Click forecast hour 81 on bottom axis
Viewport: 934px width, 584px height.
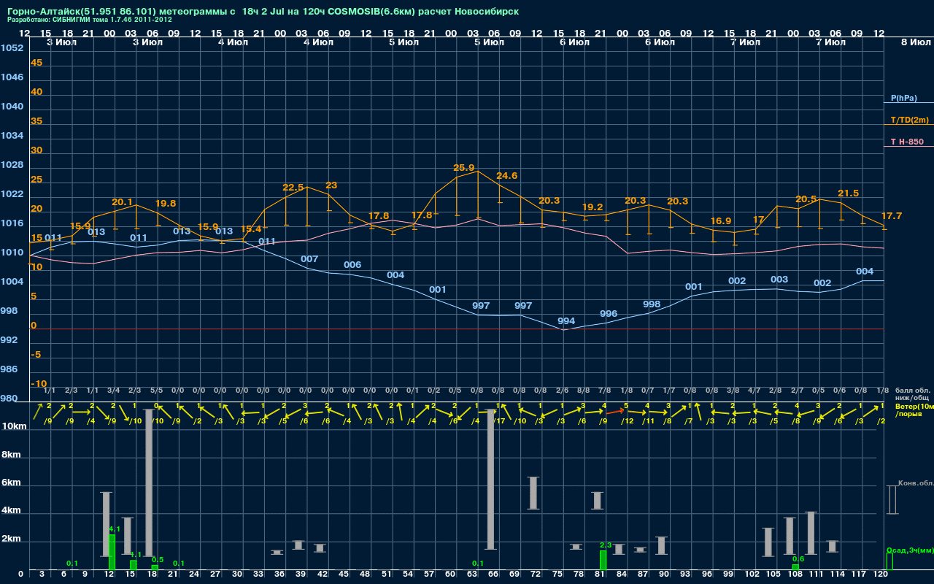[x=600, y=575]
